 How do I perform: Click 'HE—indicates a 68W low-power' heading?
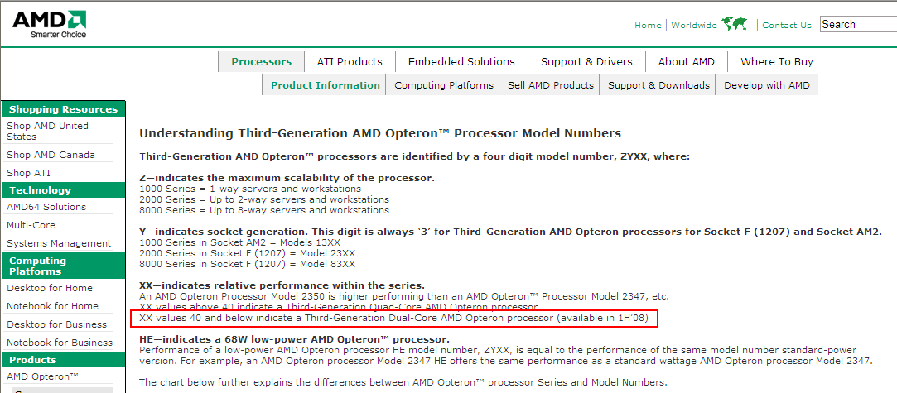tap(295, 339)
